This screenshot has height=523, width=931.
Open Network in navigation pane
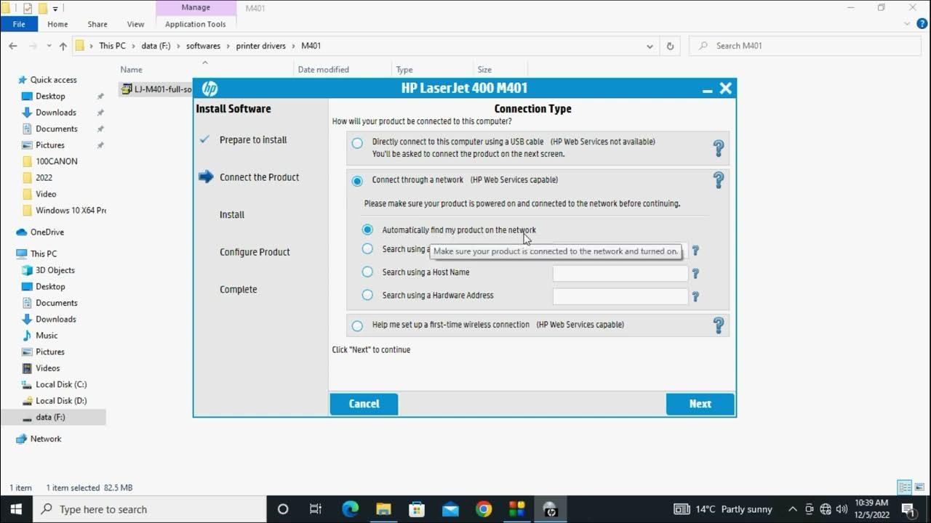(45, 439)
